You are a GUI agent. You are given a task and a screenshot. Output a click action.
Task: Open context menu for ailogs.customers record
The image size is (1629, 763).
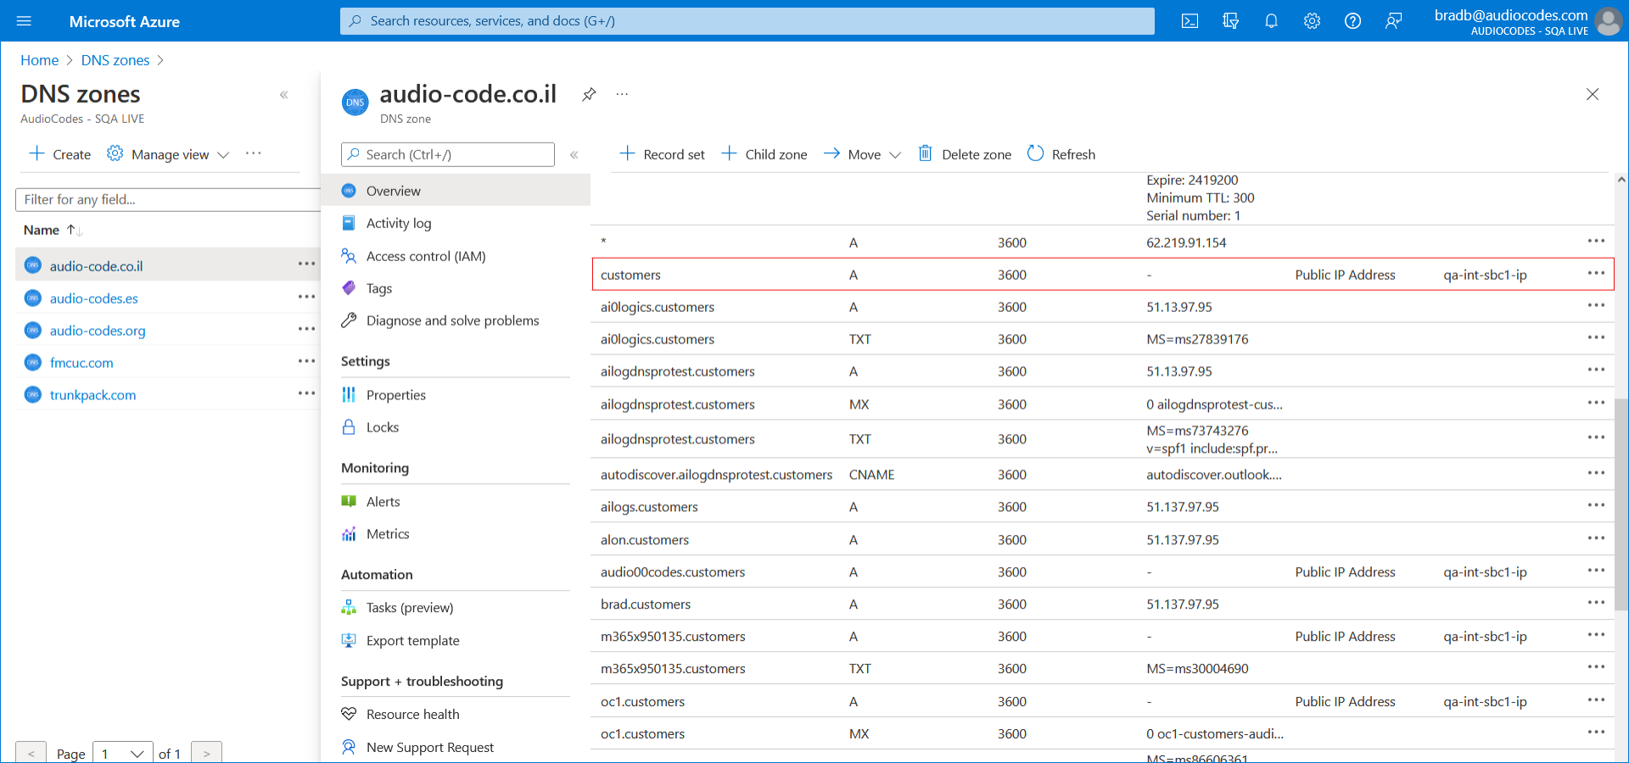[1596, 505]
